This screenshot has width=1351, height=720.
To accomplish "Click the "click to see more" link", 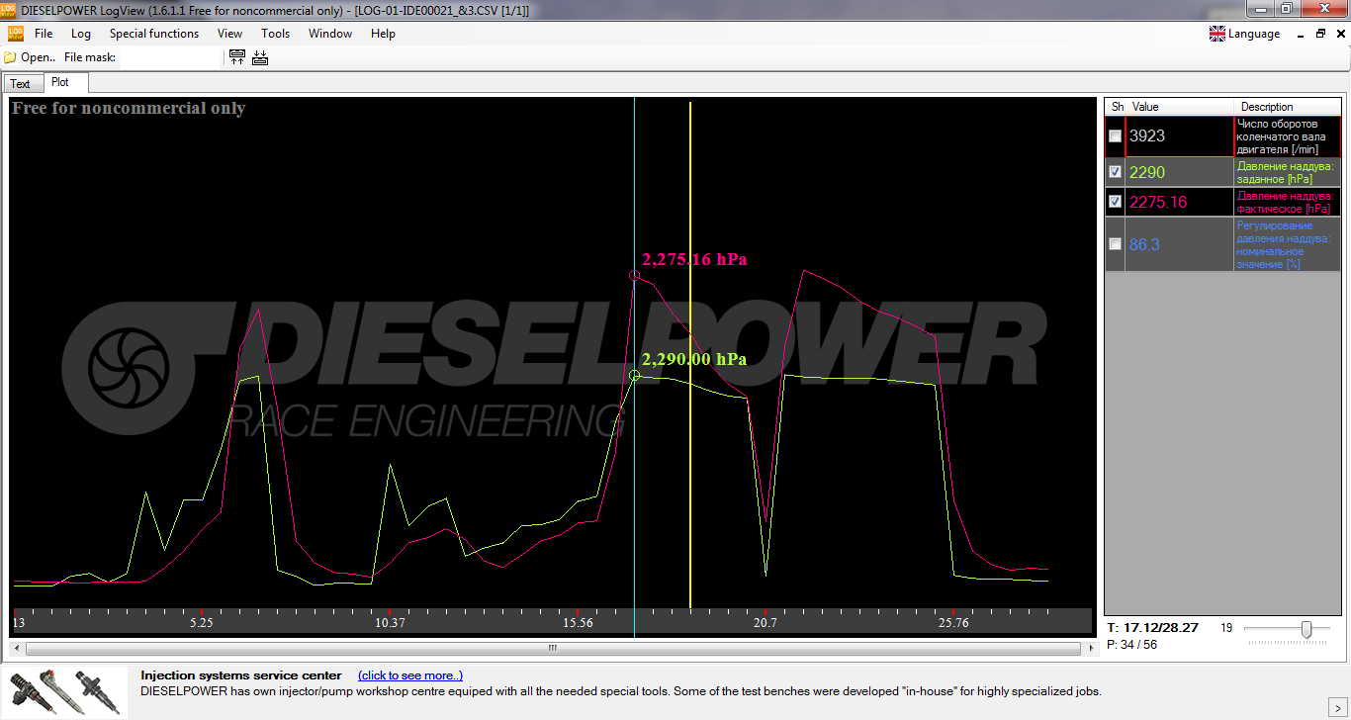I will pos(409,675).
